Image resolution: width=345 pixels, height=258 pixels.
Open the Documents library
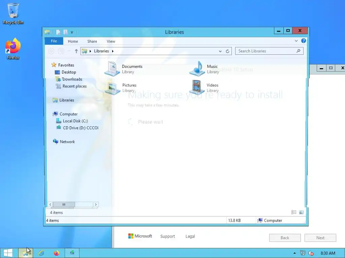coord(123,69)
